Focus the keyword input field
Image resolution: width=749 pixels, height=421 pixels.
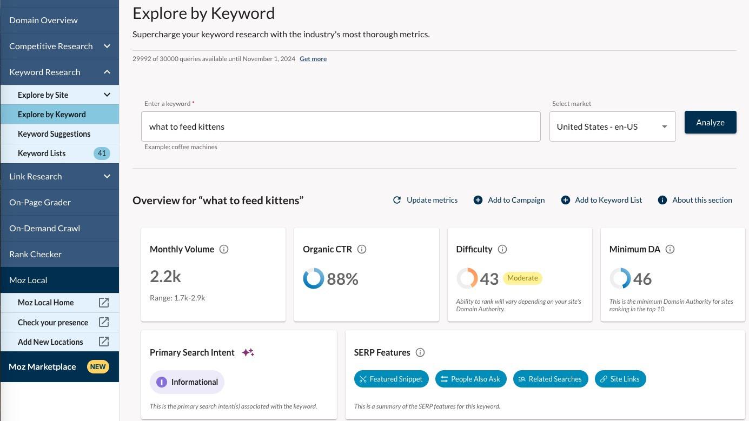tap(341, 126)
